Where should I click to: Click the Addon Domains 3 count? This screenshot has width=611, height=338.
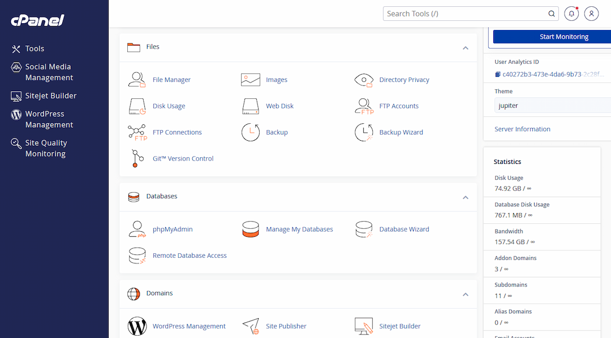(x=501, y=269)
